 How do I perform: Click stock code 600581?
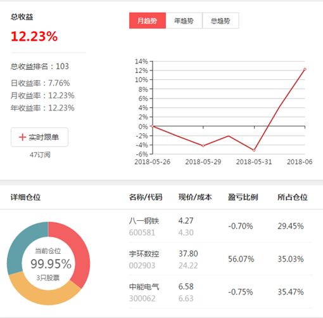(x=142, y=233)
